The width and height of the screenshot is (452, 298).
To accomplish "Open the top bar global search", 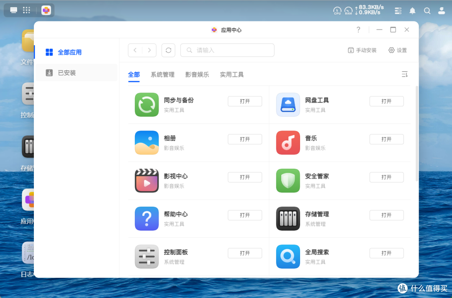I will tap(427, 11).
